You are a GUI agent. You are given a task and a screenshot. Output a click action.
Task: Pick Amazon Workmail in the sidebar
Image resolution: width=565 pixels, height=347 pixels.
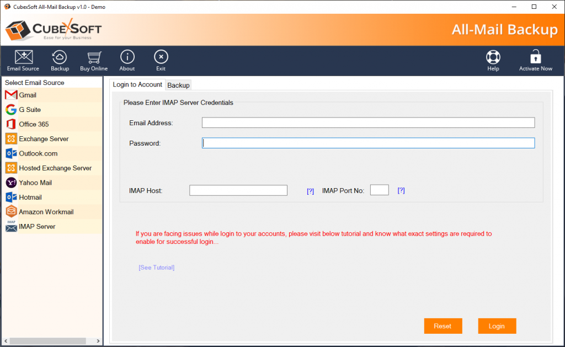click(46, 212)
